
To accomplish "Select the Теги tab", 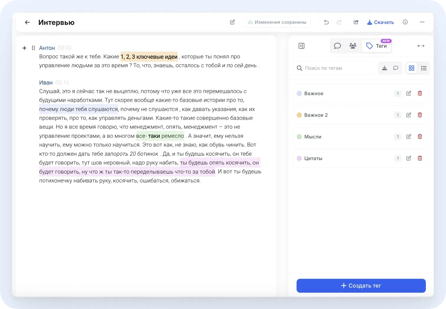I will 376,46.
